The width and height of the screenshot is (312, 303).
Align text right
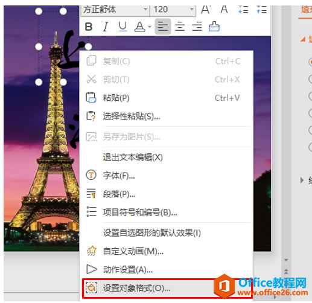pos(197,27)
